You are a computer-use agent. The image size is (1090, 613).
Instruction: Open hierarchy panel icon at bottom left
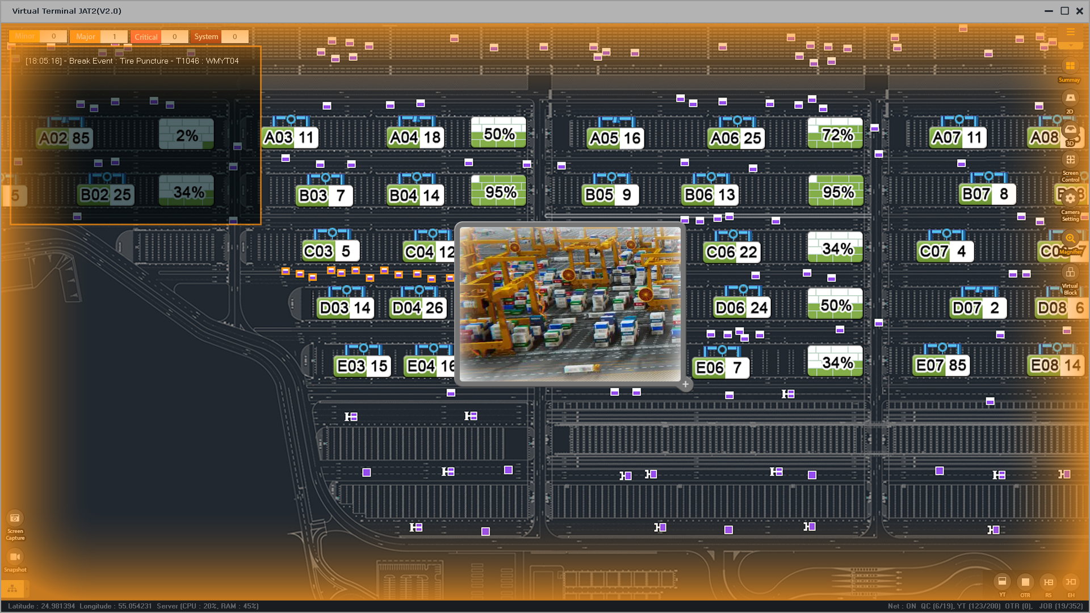(x=12, y=588)
